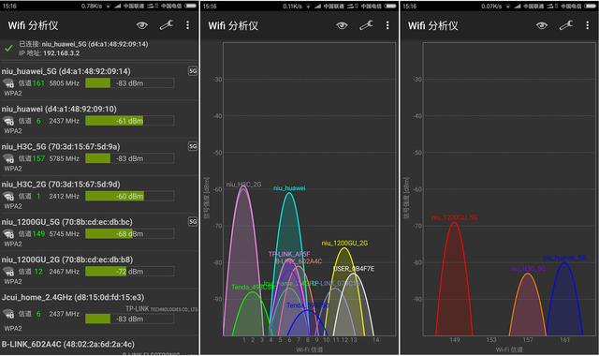Screen dimensions: 599x356
Task: Tap 5G badge on niu_H3C_5G row
Action: coord(193,146)
